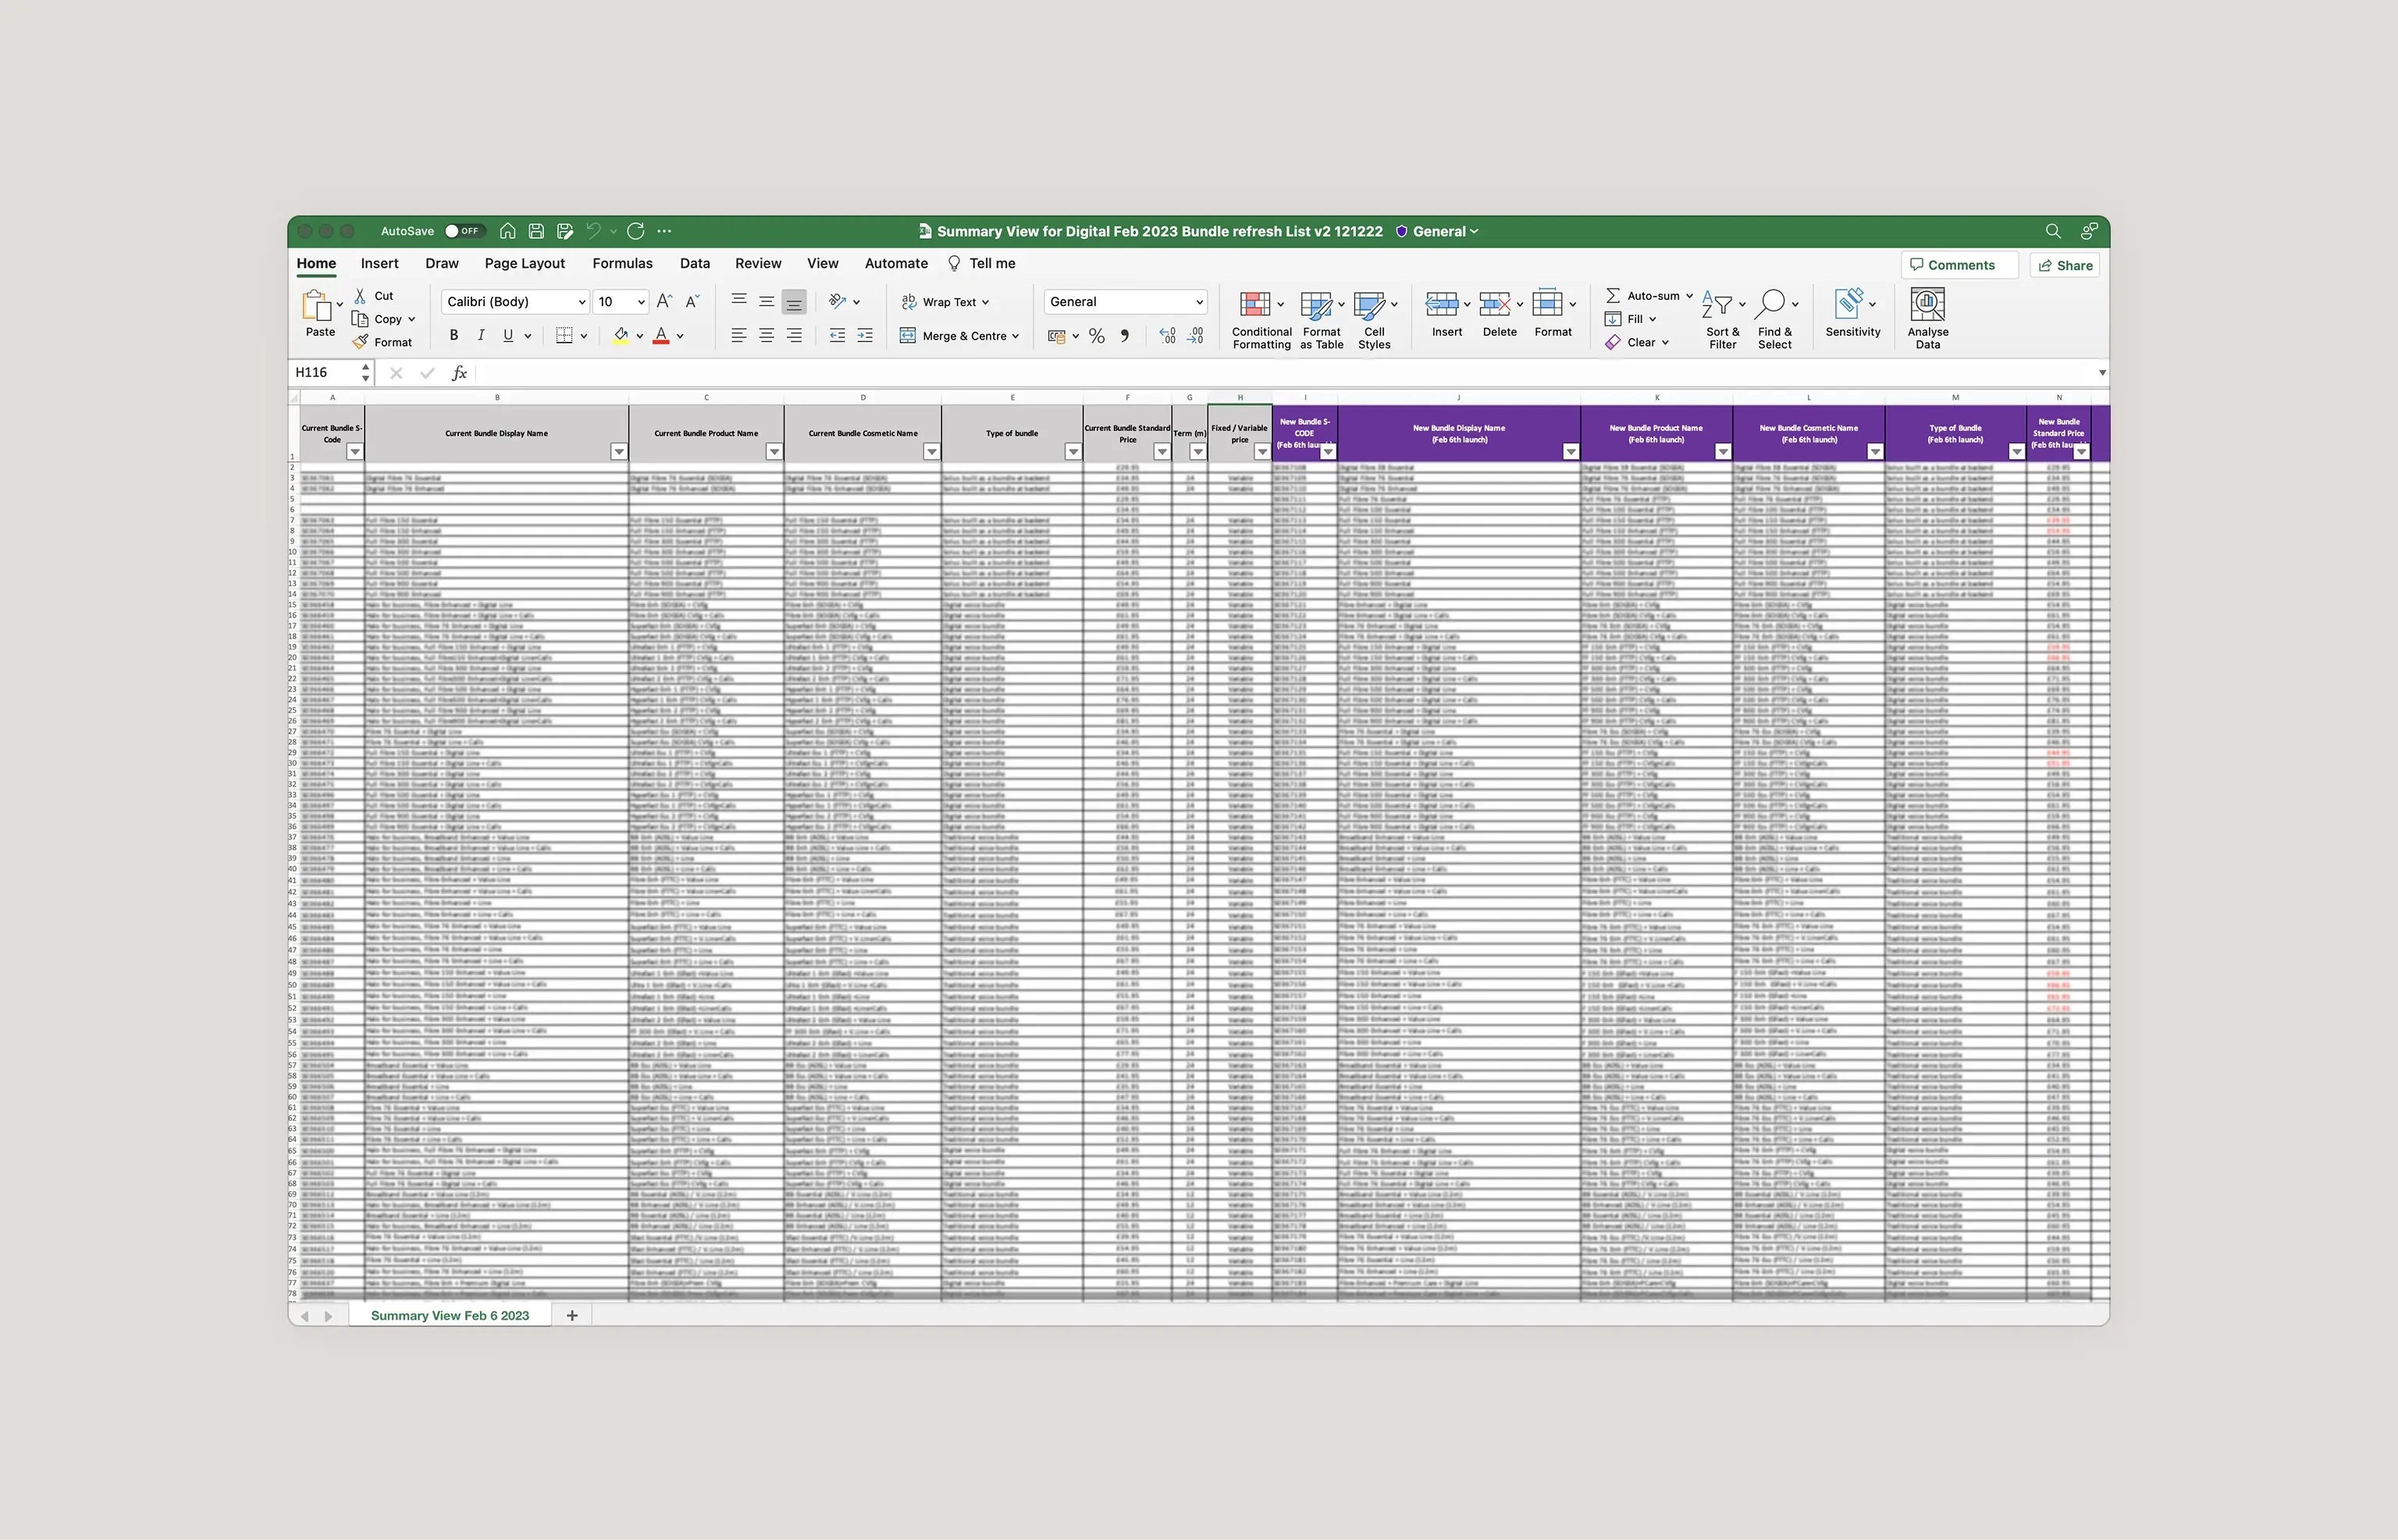The height and width of the screenshot is (1540, 2398).
Task: Open the font colour dropdown arrow
Action: (680, 336)
